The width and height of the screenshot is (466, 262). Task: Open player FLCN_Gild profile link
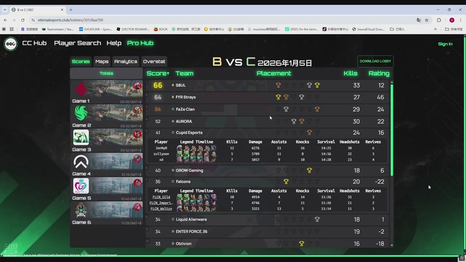(161, 197)
